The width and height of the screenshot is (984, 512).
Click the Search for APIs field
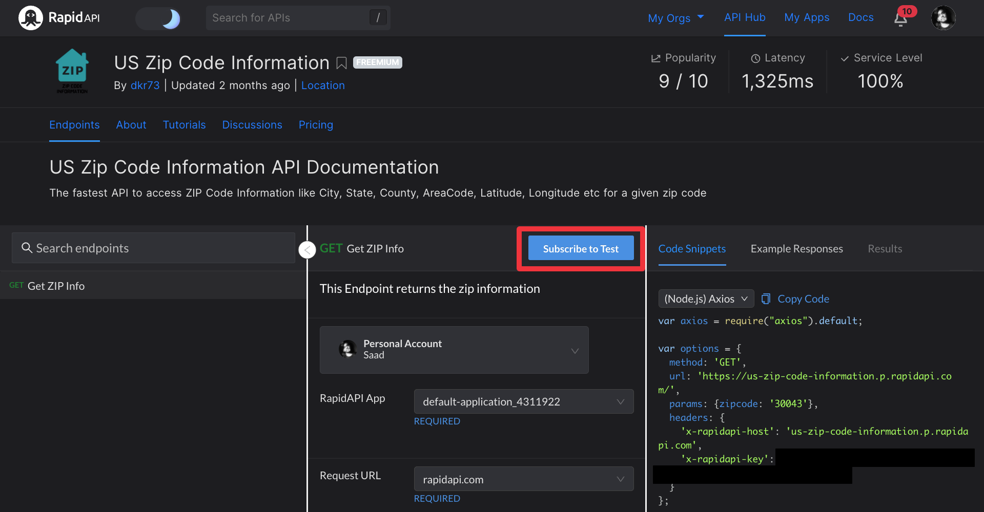pyautogui.click(x=298, y=18)
